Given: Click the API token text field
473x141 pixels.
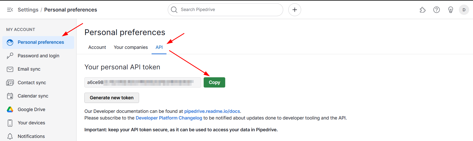Looking at the screenshot, I should pos(143,82).
